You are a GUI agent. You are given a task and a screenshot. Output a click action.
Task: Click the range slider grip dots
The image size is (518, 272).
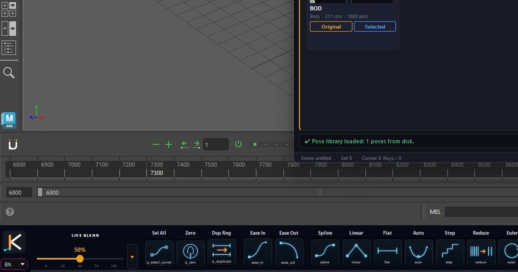(x=320, y=193)
